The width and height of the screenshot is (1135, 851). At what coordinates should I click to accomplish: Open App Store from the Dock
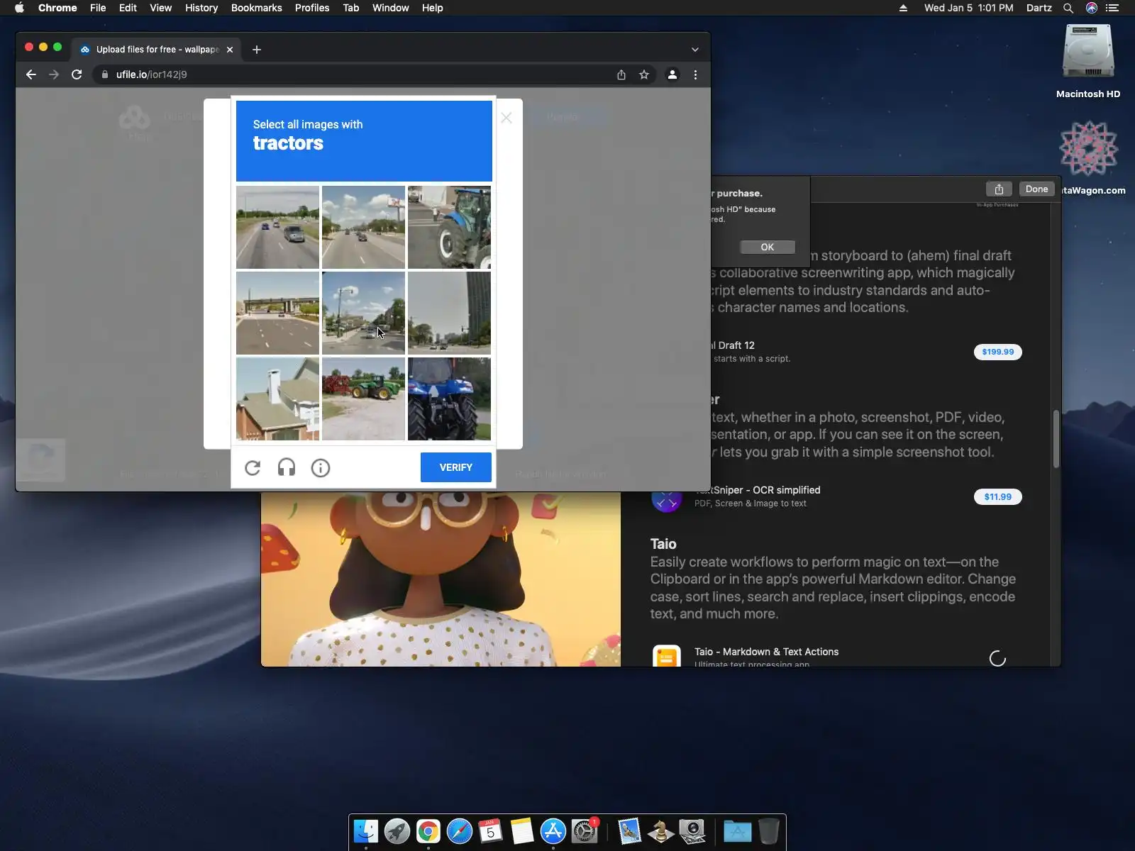553,831
